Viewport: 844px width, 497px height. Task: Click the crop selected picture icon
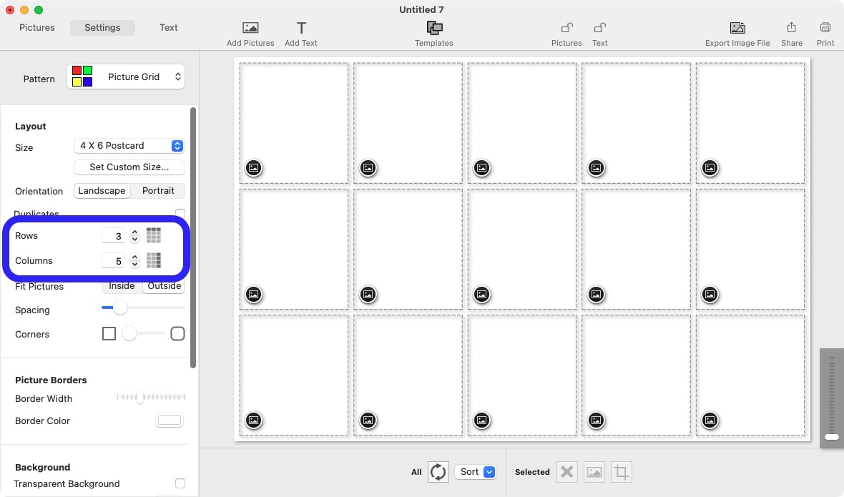(x=622, y=472)
